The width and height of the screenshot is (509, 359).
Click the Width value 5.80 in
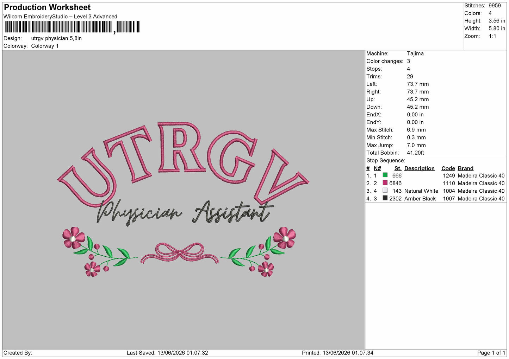(x=497, y=28)
